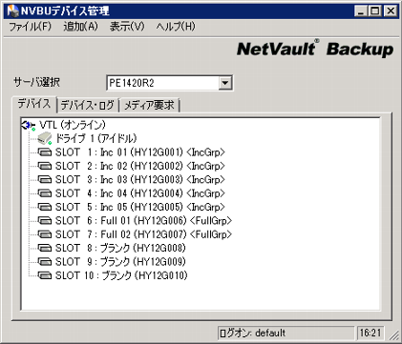Click the SLOT 10 tape icon
The height and width of the screenshot is (344, 402).
pyautogui.click(x=45, y=275)
